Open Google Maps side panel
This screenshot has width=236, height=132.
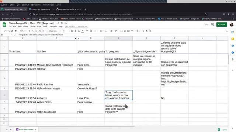coord(233,59)
